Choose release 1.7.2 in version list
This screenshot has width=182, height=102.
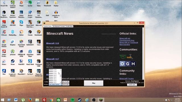(x=54, y=73)
